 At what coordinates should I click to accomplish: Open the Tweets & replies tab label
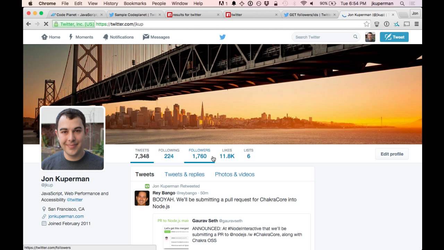pyautogui.click(x=185, y=174)
